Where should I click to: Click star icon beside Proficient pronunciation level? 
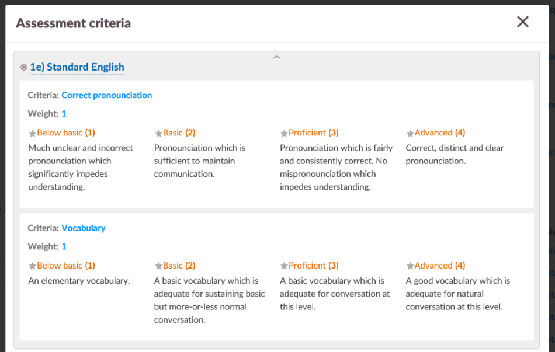click(284, 134)
